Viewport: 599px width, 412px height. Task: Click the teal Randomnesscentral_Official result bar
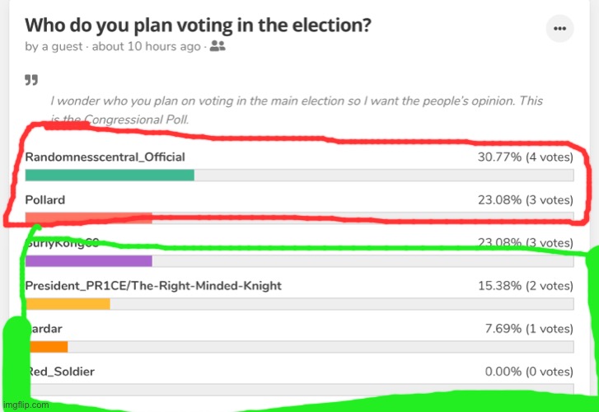click(x=110, y=175)
